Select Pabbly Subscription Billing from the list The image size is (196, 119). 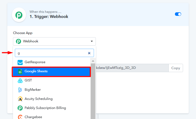[x=52, y=108]
